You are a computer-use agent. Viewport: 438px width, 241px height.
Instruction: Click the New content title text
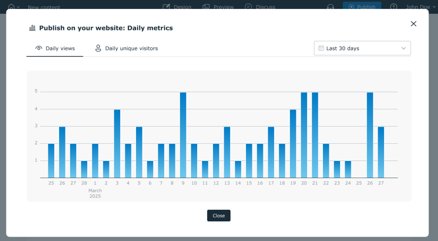(x=44, y=7)
